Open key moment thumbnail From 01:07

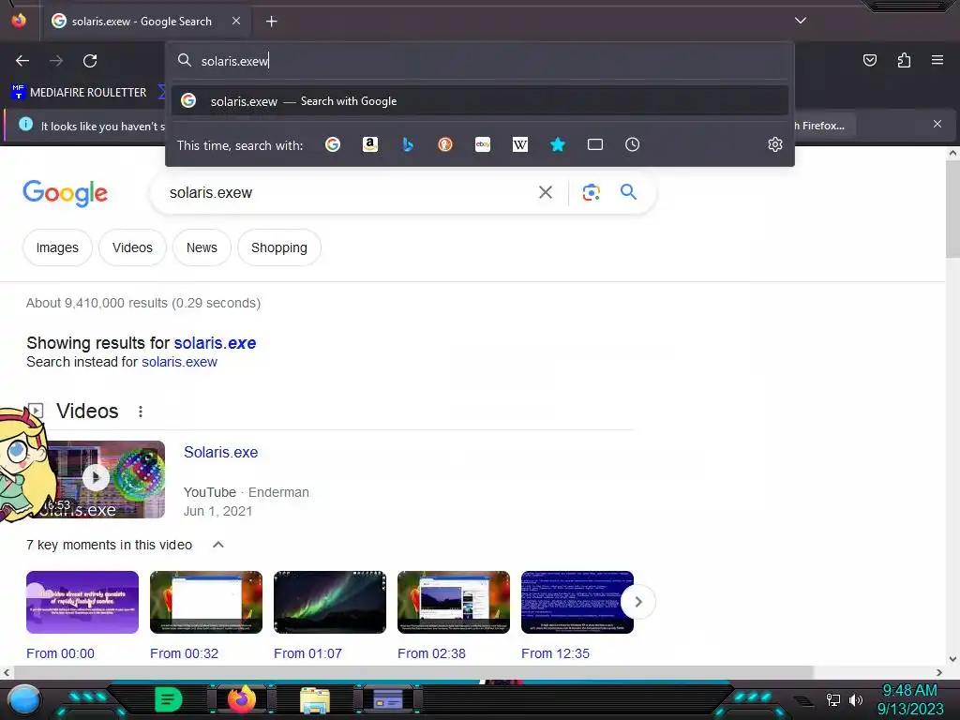pos(329,603)
